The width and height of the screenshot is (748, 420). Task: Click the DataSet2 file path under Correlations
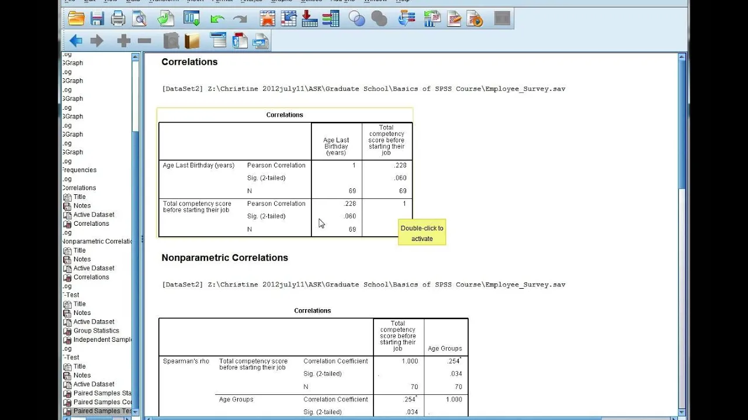point(363,89)
